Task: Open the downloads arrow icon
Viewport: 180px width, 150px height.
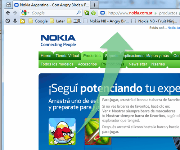Action: pos(15,21)
